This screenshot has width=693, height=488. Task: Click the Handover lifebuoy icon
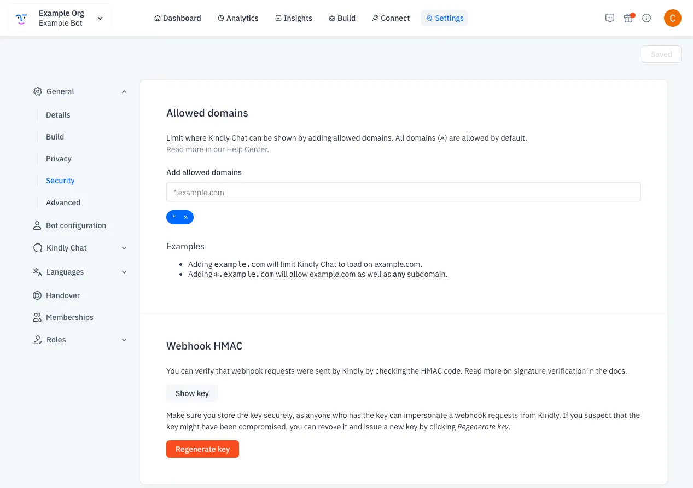[x=37, y=295]
